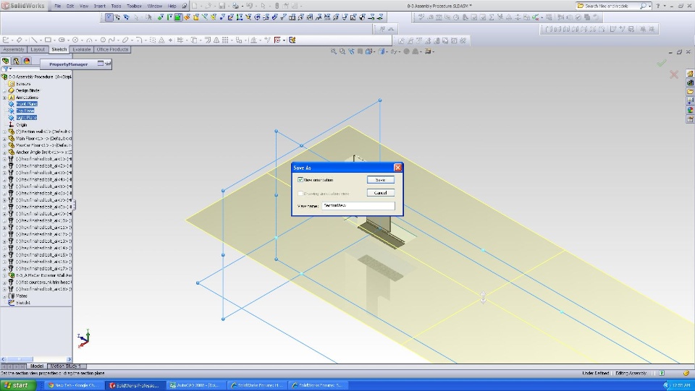
Task: Click the Save button in Save As dialog
Action: pyautogui.click(x=380, y=179)
